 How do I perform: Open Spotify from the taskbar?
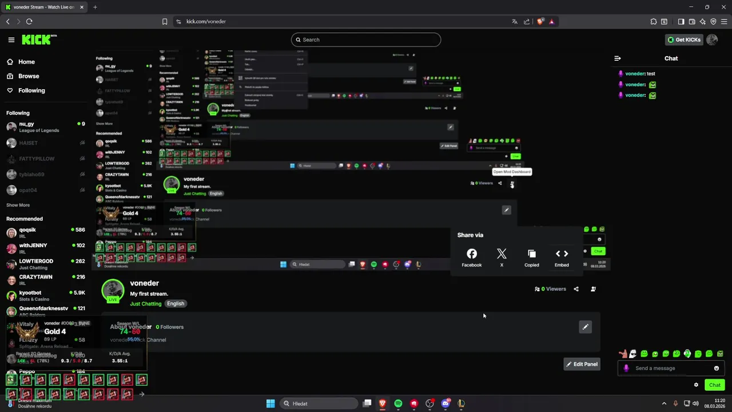(398, 403)
